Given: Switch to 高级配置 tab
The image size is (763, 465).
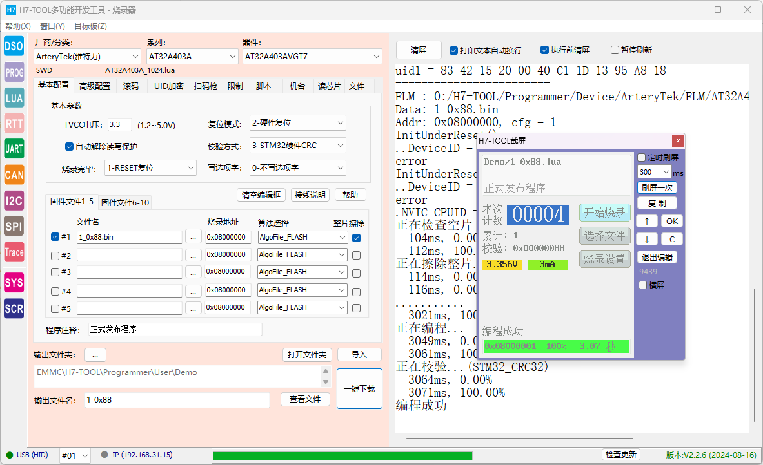Looking at the screenshot, I should (x=95, y=86).
